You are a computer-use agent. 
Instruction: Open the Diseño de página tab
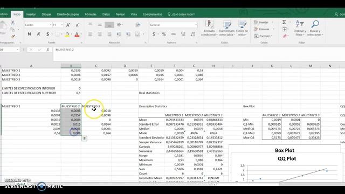68,15
